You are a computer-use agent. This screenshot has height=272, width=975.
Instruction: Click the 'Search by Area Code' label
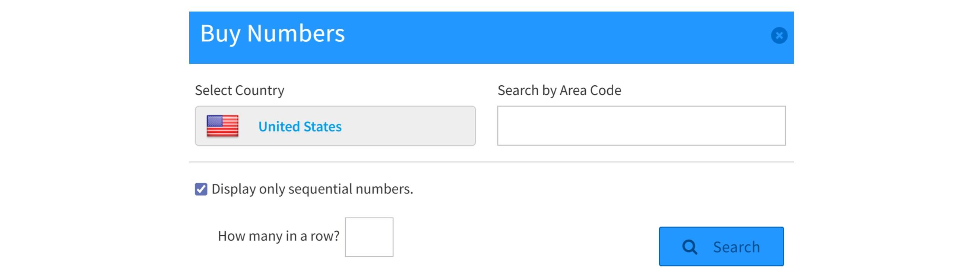coord(559,91)
